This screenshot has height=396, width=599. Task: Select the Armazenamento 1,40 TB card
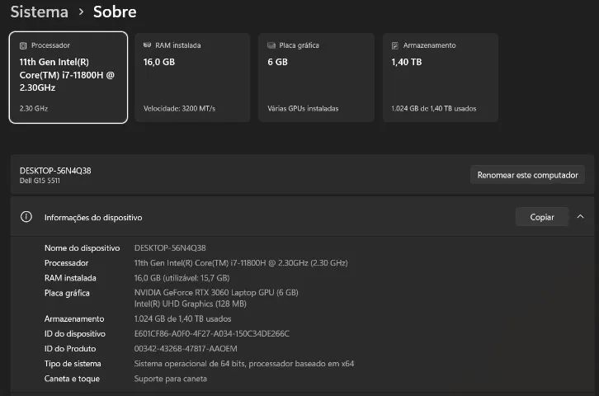tap(441, 78)
